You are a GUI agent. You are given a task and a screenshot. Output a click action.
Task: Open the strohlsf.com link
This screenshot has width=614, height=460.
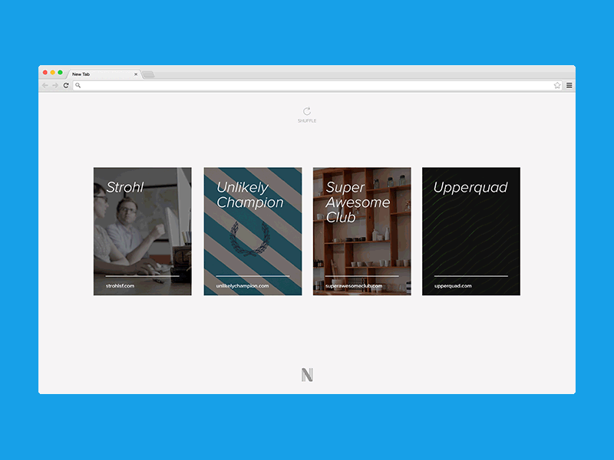(x=121, y=286)
